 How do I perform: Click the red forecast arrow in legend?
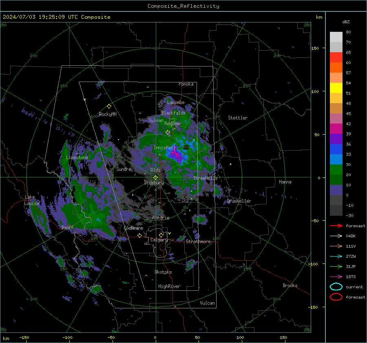336,226
